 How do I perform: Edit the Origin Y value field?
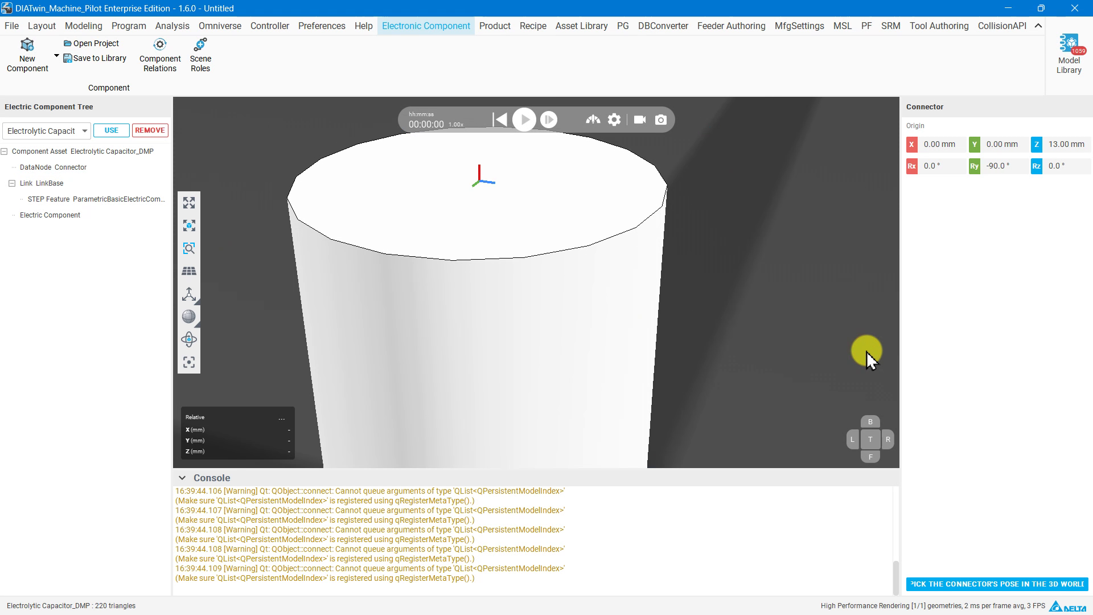(x=1004, y=145)
